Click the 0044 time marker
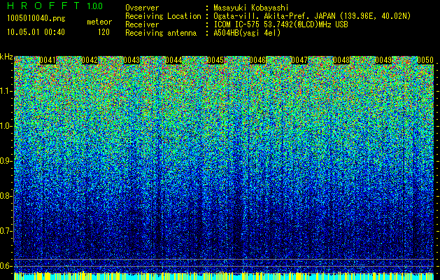This screenshot has width=440, height=280. [x=173, y=60]
